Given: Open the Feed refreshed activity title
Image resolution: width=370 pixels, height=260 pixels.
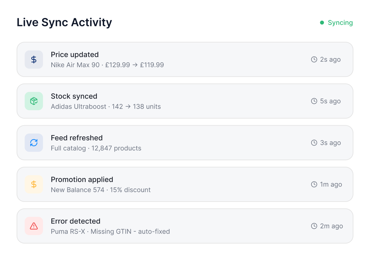Looking at the screenshot, I should click(76, 138).
